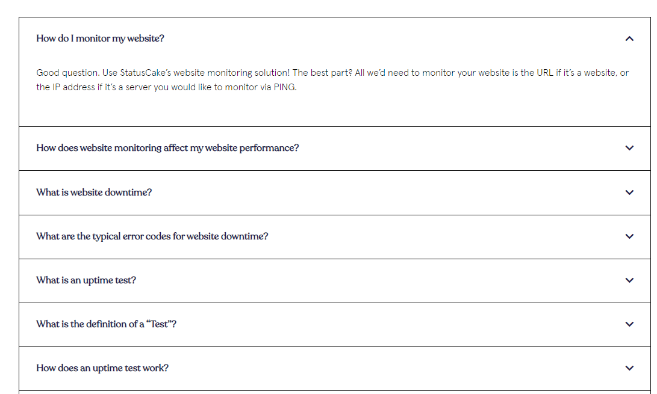
Task: Click 'StatusCake's' in the answer text
Action: [145, 73]
